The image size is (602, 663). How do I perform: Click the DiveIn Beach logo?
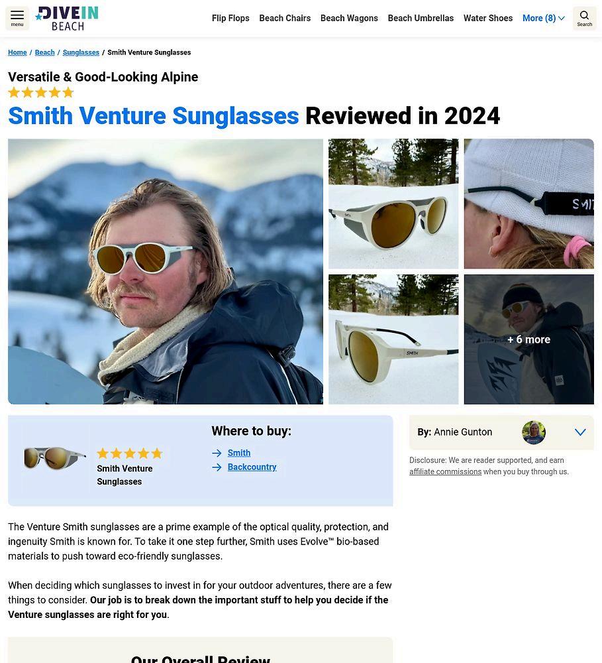tap(67, 19)
